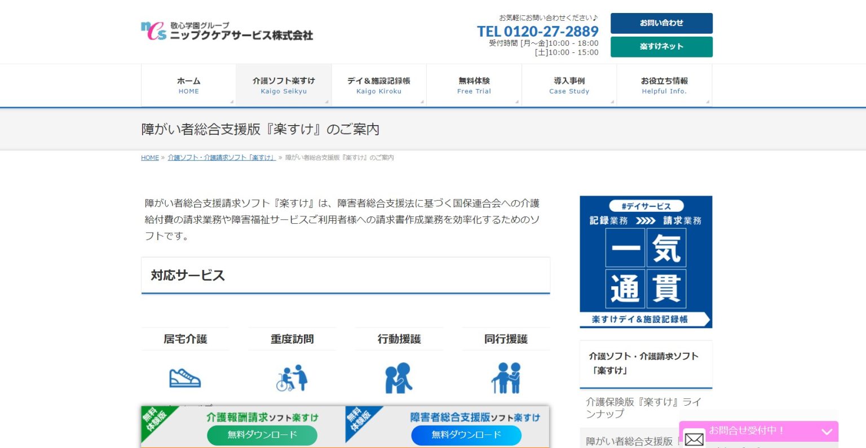The image size is (866, 448).
Task: Click the envelope icon on the chat widget
Action: 694,438
